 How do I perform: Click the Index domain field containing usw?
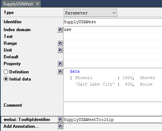[x=113, y=30]
